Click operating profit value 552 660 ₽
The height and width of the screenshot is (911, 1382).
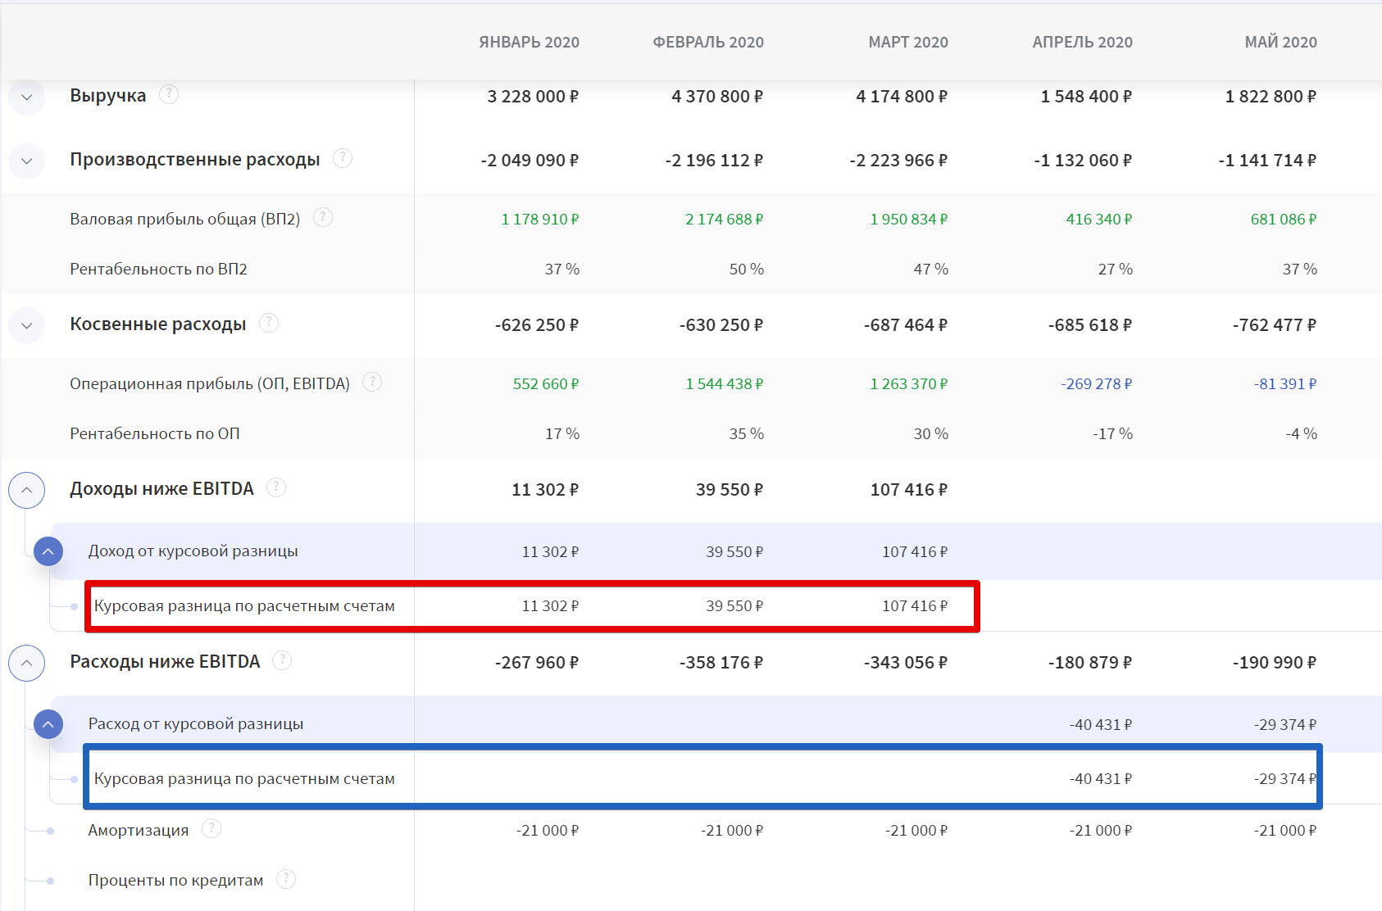[x=546, y=384]
